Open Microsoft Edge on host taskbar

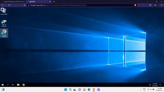pyautogui.click(x=89, y=89)
